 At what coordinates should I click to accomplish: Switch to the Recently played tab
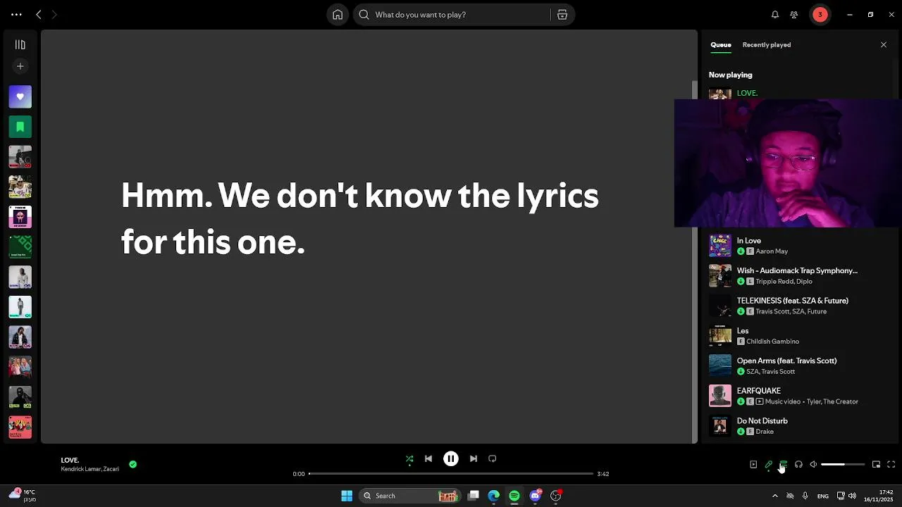(766, 44)
